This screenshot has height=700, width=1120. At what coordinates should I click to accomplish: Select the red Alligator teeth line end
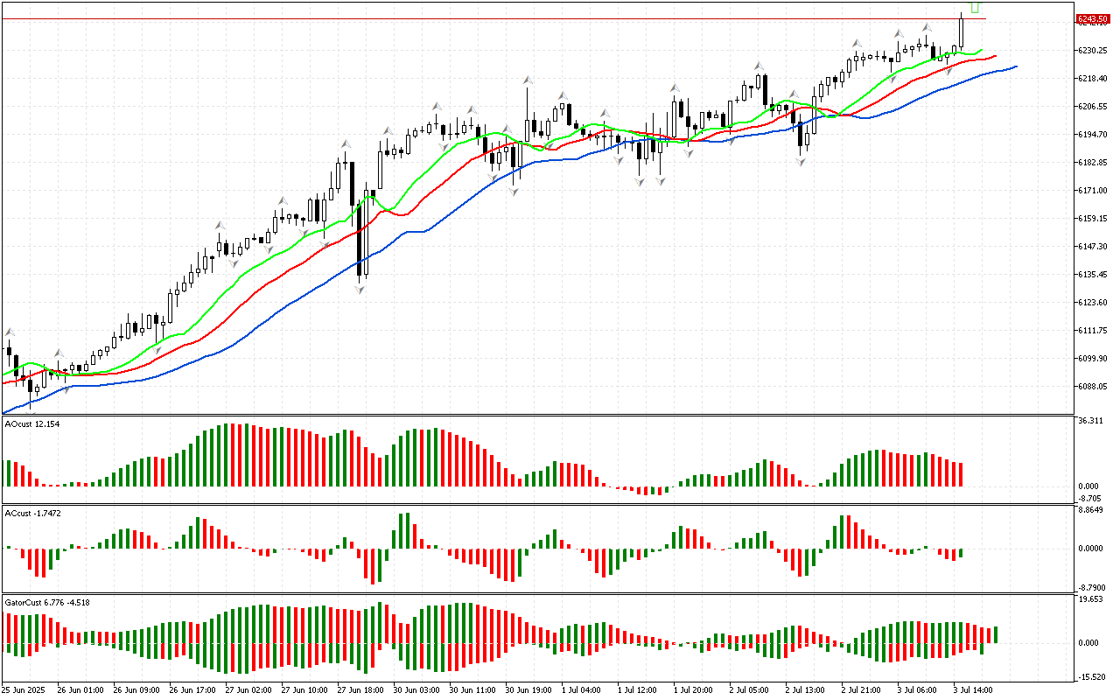pos(994,56)
